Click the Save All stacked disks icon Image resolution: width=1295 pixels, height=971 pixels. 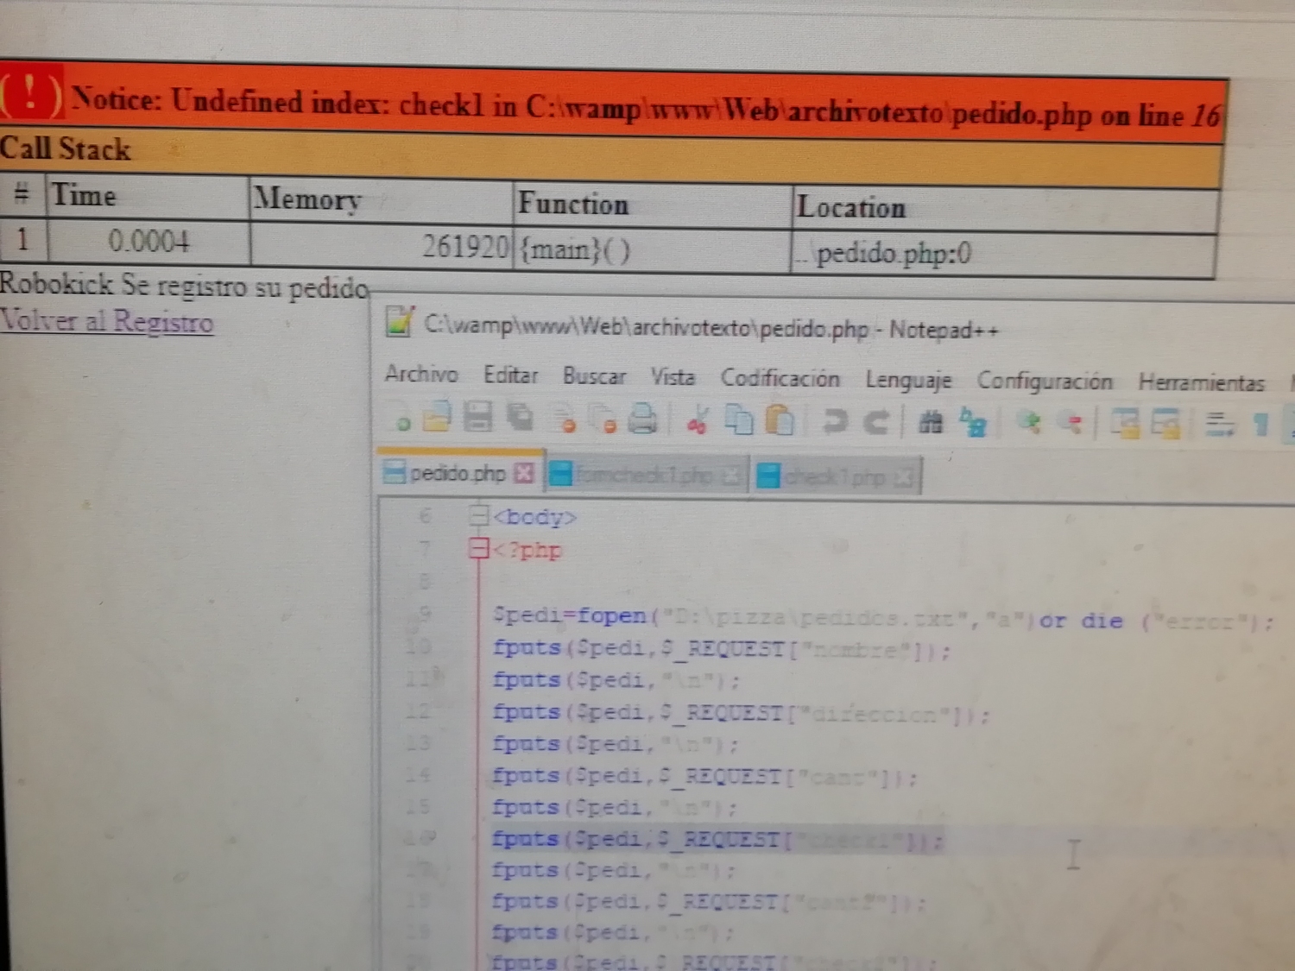[520, 417]
